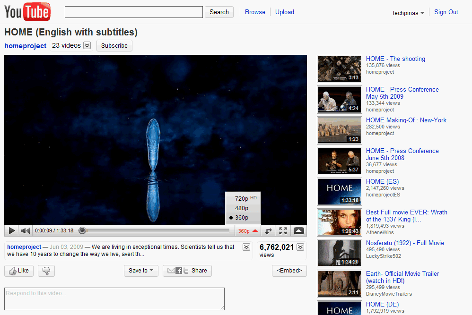Open the 360p quality selector

coord(248,231)
